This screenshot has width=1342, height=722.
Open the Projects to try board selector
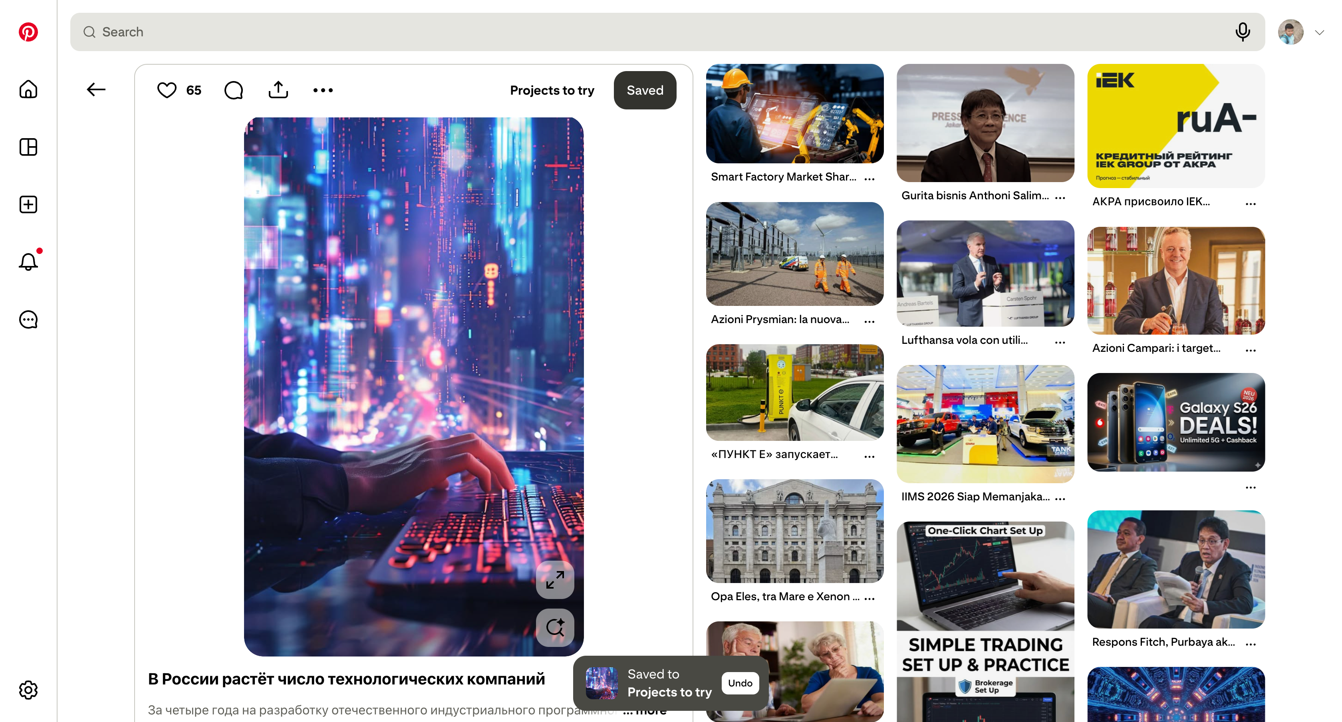click(552, 90)
